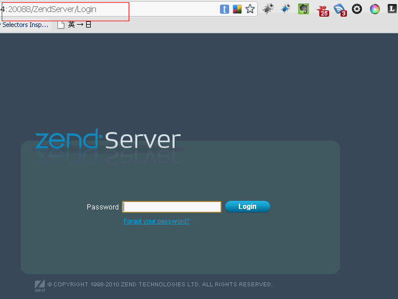Open the Evernote elephant extension
The width and height of the screenshot is (398, 299).
point(303,9)
